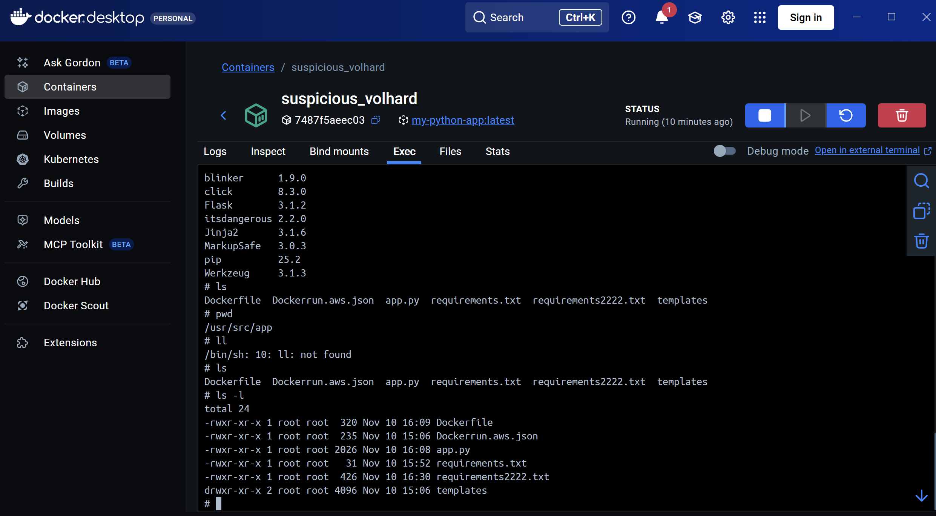Delete the container with red trash button
The height and width of the screenshot is (516, 936).
coord(901,115)
